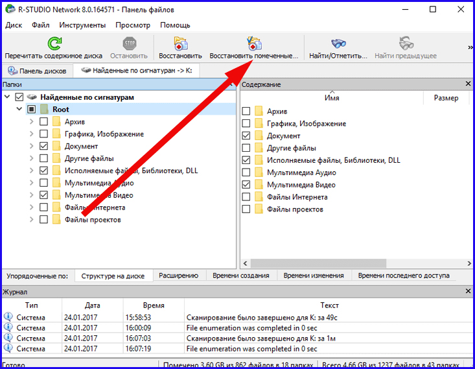This screenshot has width=475, height=369.
Task: Click the Графика, Изображение folder icon in the tree
Action: tap(56, 134)
